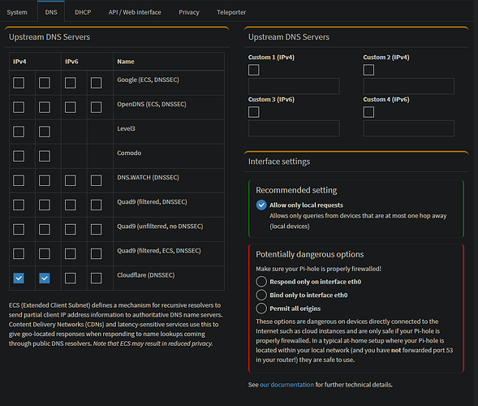Tick Quad9 (unfiltered, no DNSSEC) first IPv6 box
This screenshot has height=406, width=478.
pos(71,229)
